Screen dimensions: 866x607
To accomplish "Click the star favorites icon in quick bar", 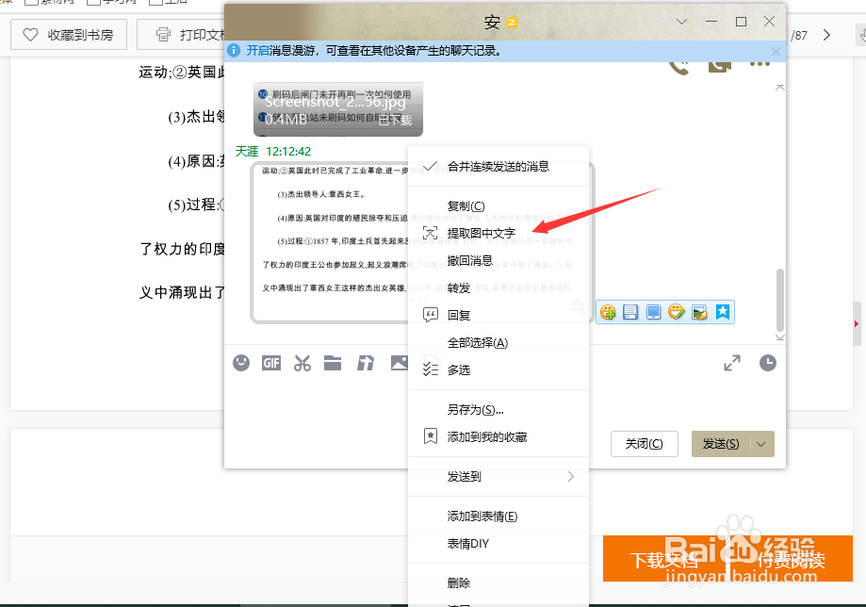I will 722,311.
